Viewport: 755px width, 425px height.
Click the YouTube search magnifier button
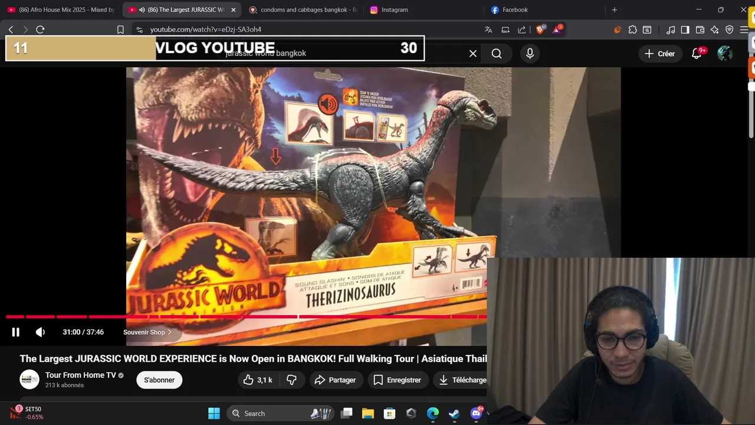(497, 54)
